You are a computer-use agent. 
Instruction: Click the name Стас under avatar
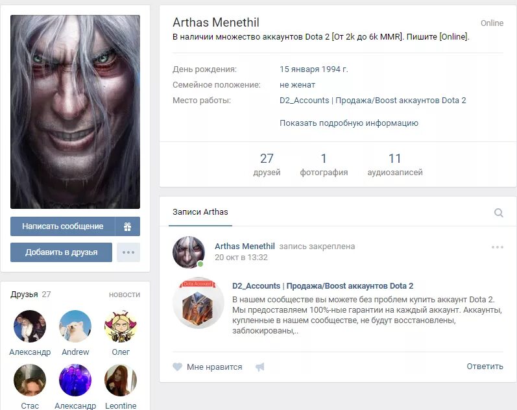pyautogui.click(x=30, y=405)
